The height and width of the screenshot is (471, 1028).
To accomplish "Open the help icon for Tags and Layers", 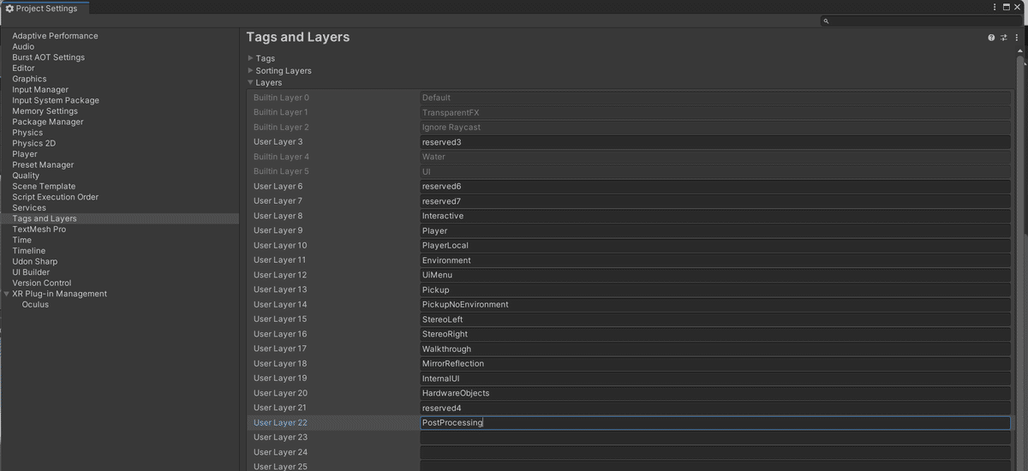I will click(x=991, y=38).
